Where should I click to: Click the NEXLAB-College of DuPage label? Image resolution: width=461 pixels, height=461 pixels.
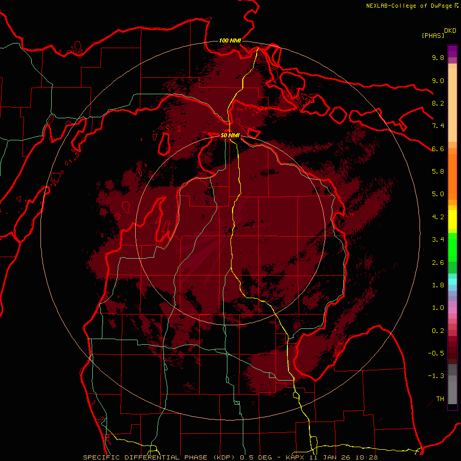pyautogui.click(x=409, y=6)
